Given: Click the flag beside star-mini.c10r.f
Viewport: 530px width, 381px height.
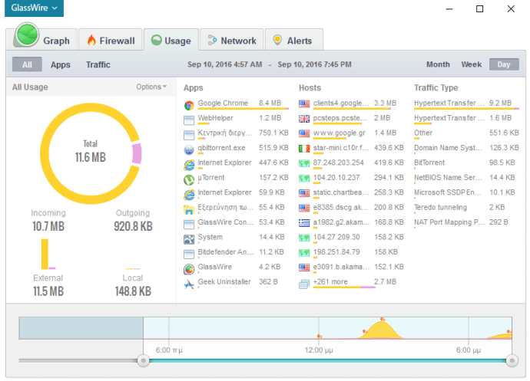Looking at the screenshot, I should [x=304, y=149].
